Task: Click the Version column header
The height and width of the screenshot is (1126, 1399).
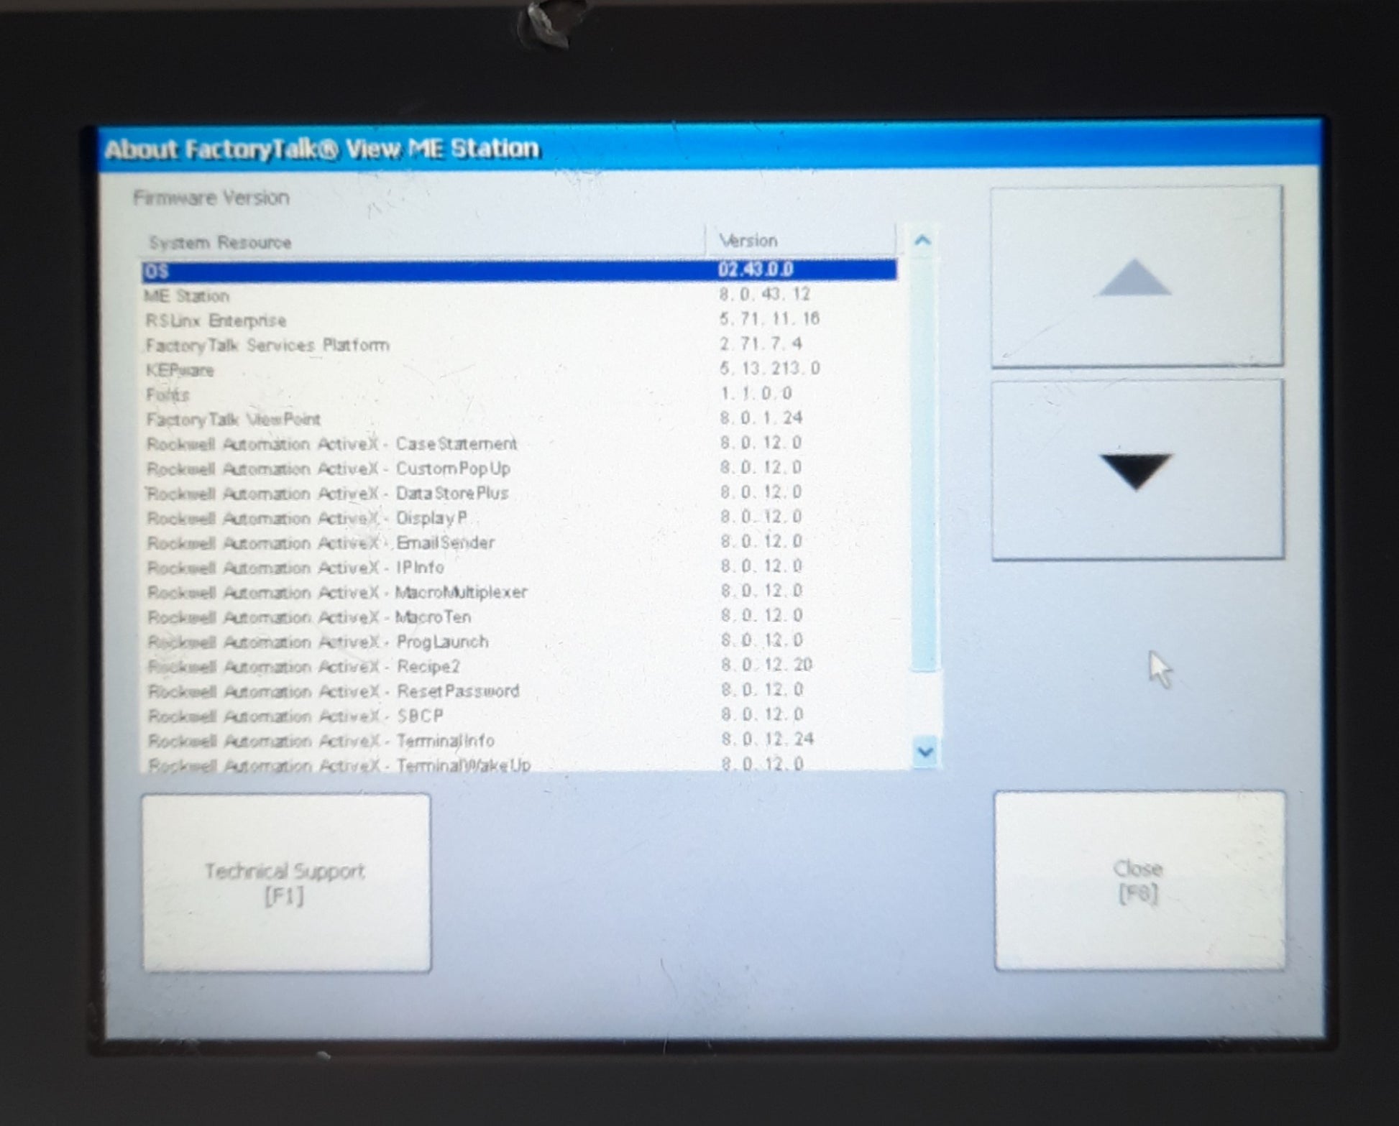Action: pos(802,240)
